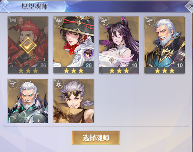Screen dimensions: 193x152
Task: Click the 选择魂师 confirm button
Action: 96,138
